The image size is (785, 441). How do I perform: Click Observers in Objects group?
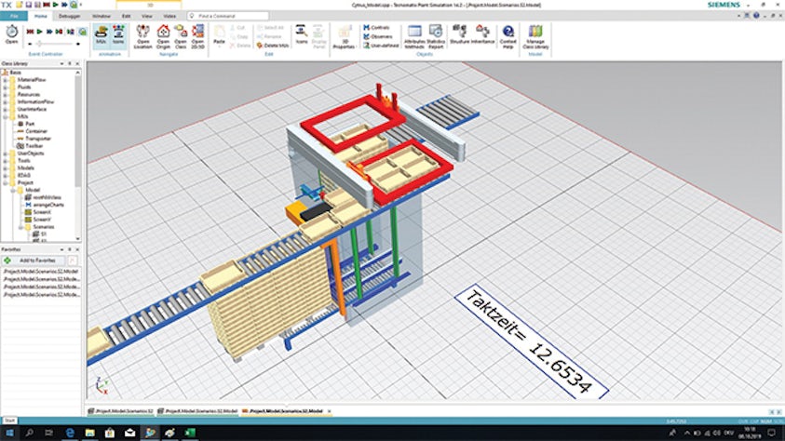(x=378, y=36)
